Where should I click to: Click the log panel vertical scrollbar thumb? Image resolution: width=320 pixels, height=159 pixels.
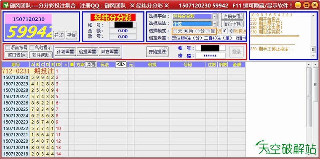click(x=313, y=49)
